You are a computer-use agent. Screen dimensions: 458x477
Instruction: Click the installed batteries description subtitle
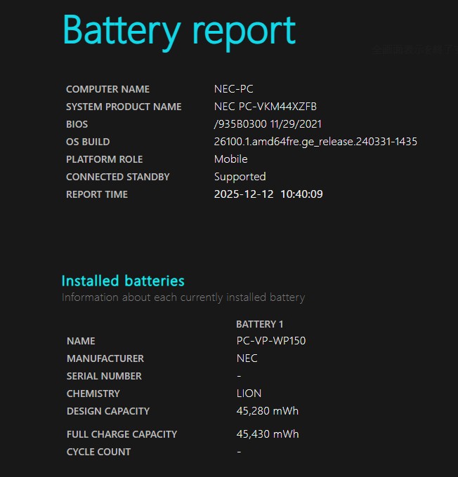(x=183, y=297)
